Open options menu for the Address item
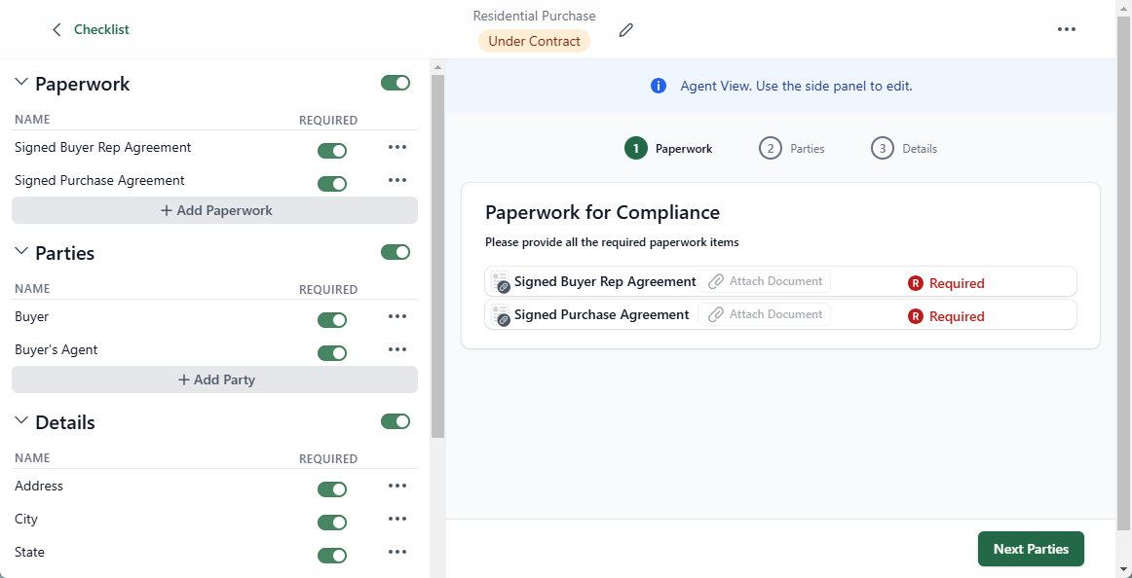 [x=396, y=486]
